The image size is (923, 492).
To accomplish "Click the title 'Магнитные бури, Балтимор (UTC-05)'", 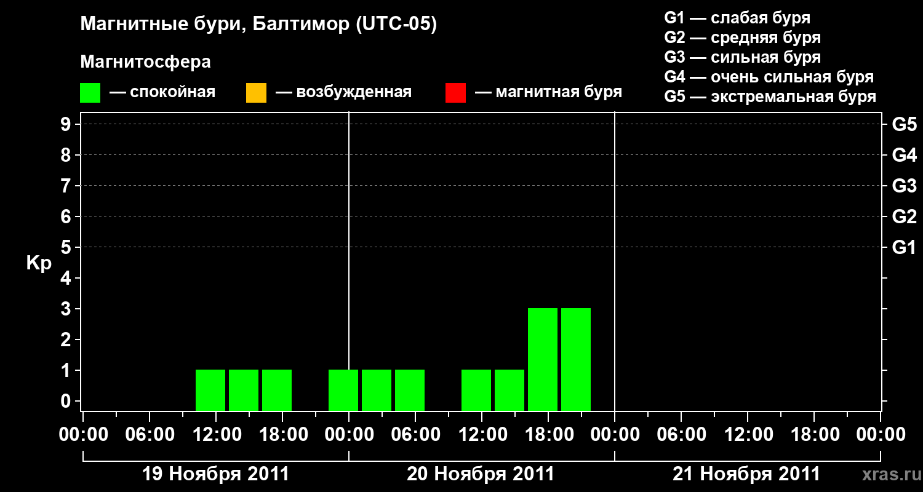I will [x=258, y=25].
